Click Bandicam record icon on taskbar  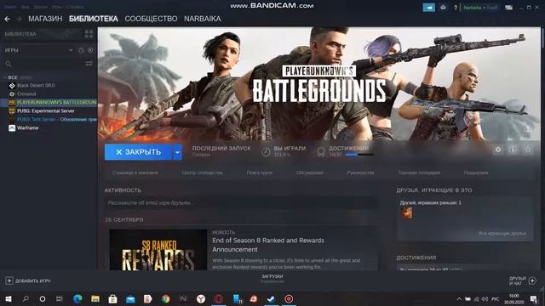pyautogui.click(x=289, y=298)
